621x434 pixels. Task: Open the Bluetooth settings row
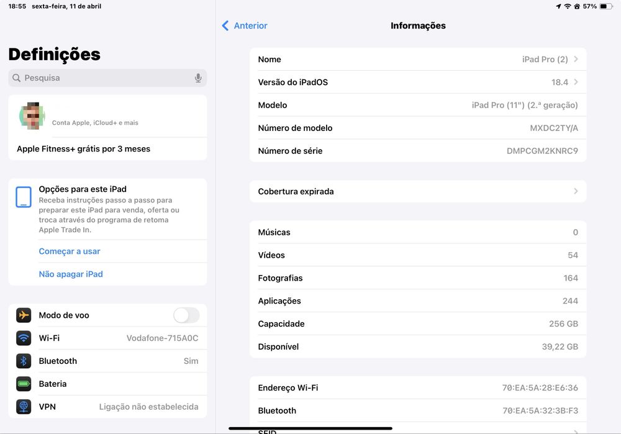pyautogui.click(x=107, y=361)
